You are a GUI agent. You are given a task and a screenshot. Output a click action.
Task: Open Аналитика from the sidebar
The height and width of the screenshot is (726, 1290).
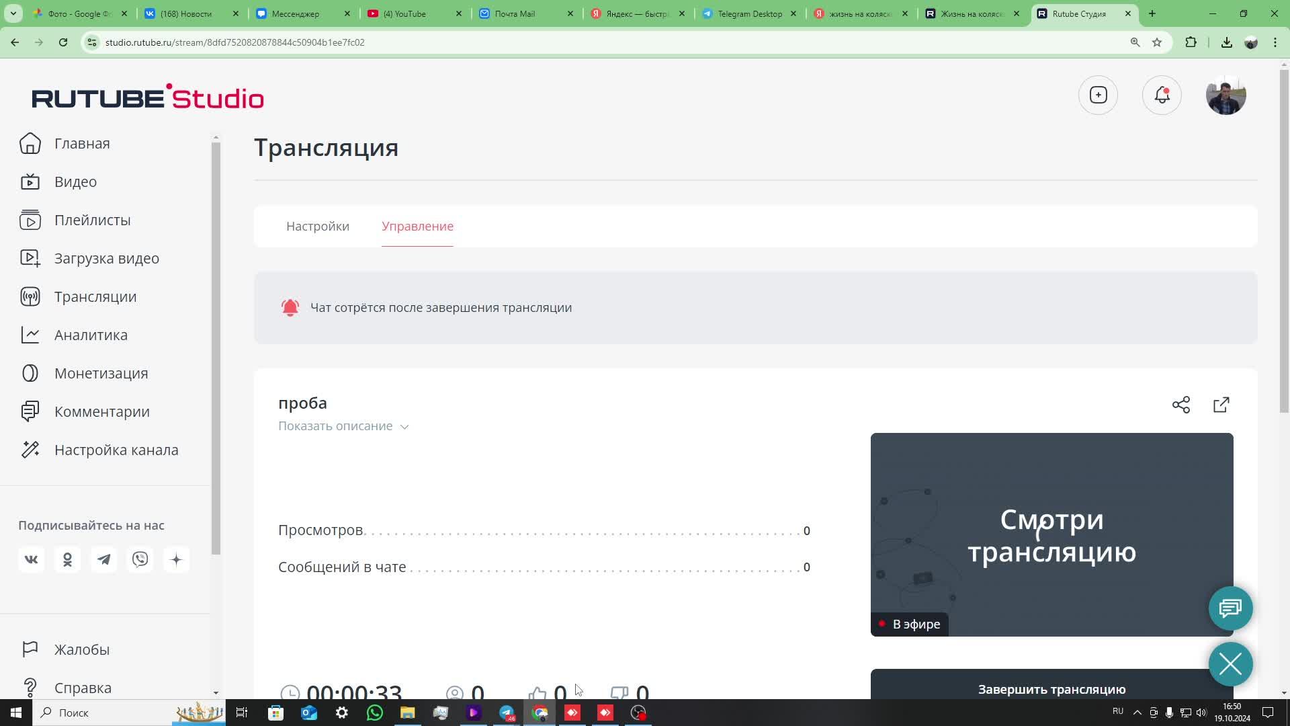91,335
